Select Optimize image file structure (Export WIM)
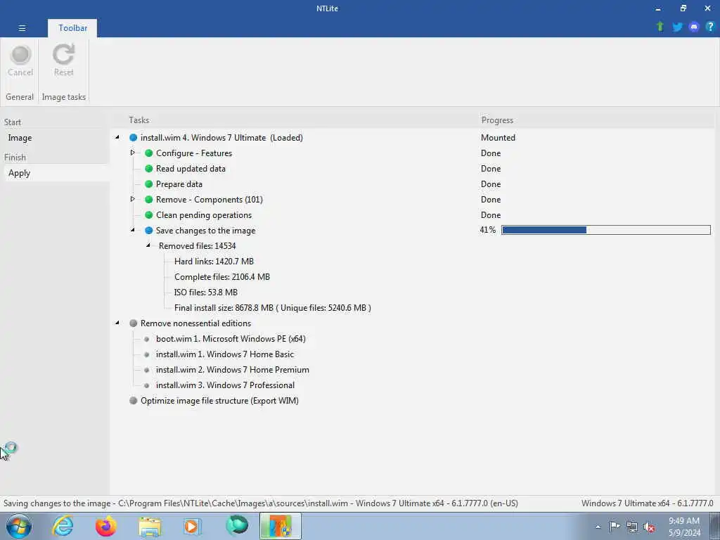 pos(219,400)
